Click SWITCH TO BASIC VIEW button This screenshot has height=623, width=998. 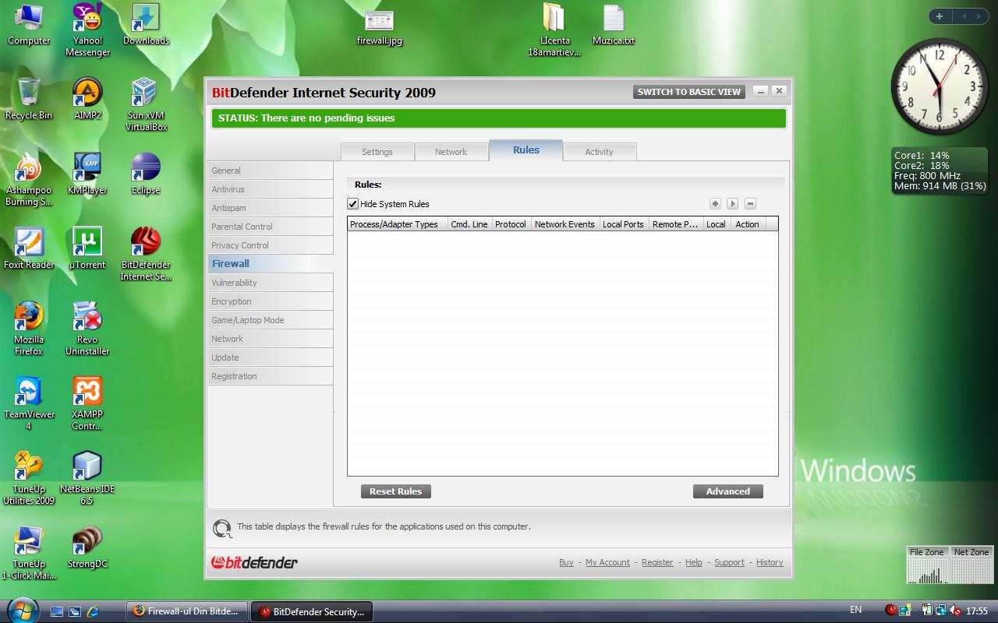(689, 92)
